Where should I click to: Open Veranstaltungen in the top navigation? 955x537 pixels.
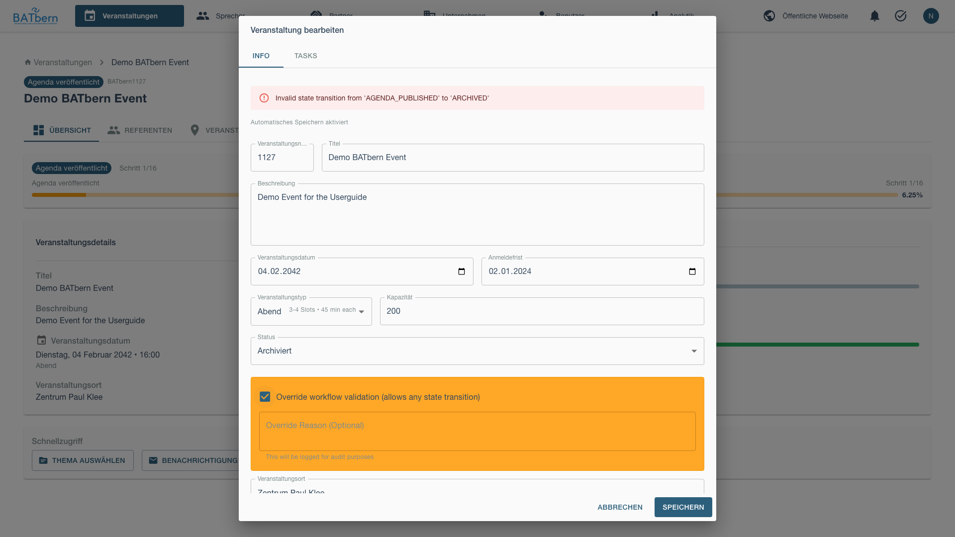coord(129,16)
